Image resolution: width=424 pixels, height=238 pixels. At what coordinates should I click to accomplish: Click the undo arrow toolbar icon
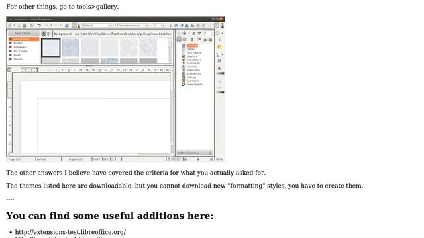39,26
